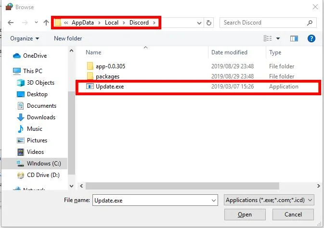Click the Music note icon
Screen dimensions: 324x228
tap(20, 129)
